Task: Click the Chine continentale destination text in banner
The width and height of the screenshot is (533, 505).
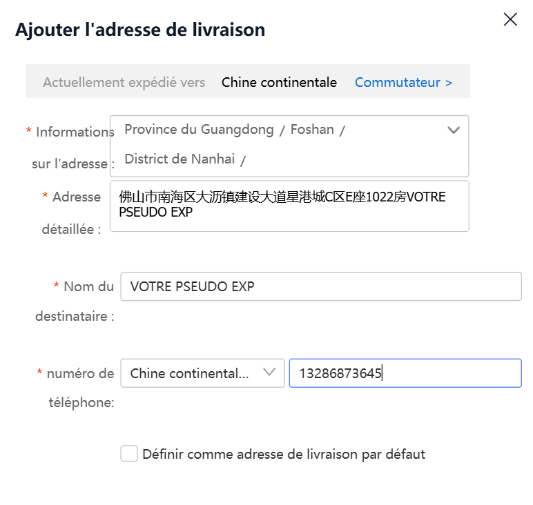Action: tap(279, 83)
